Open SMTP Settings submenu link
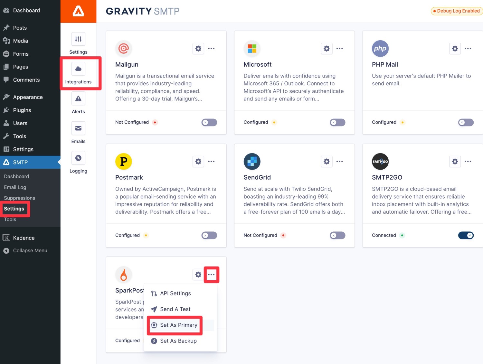 coord(14,209)
